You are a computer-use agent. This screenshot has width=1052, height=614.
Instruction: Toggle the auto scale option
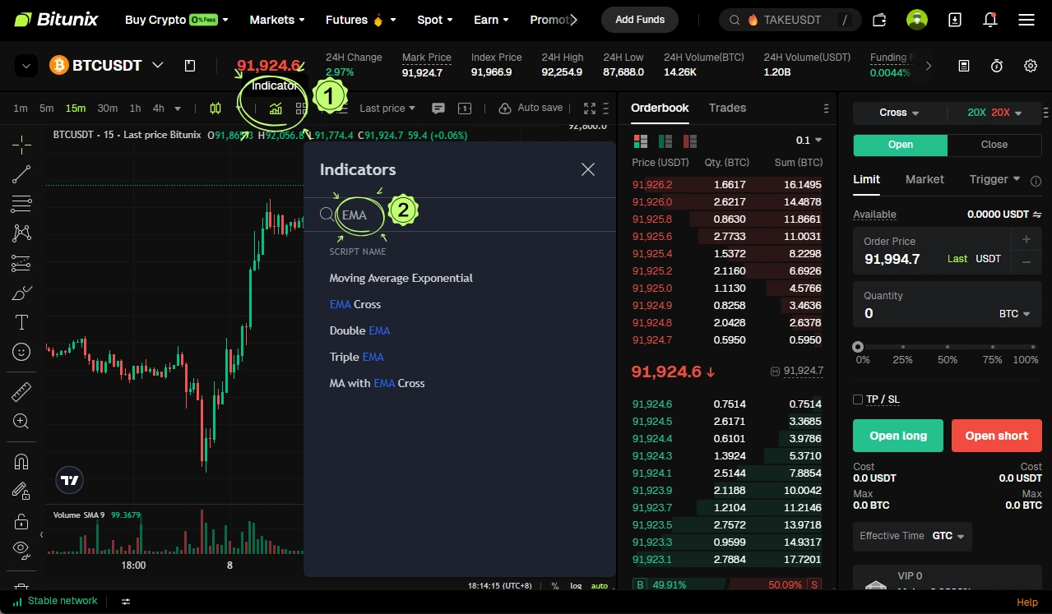coord(600,586)
